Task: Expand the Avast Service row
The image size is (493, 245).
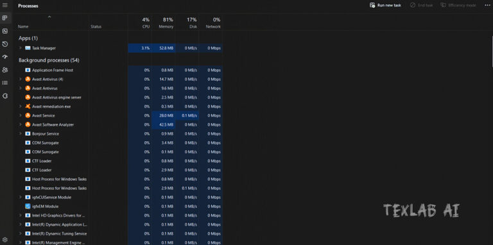Action: (20, 115)
